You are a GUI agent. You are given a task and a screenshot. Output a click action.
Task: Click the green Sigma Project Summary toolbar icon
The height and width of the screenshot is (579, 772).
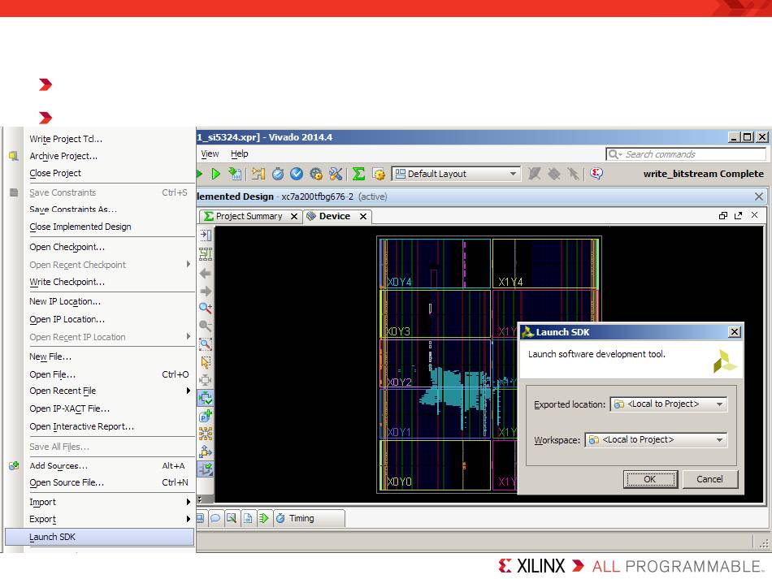click(358, 174)
